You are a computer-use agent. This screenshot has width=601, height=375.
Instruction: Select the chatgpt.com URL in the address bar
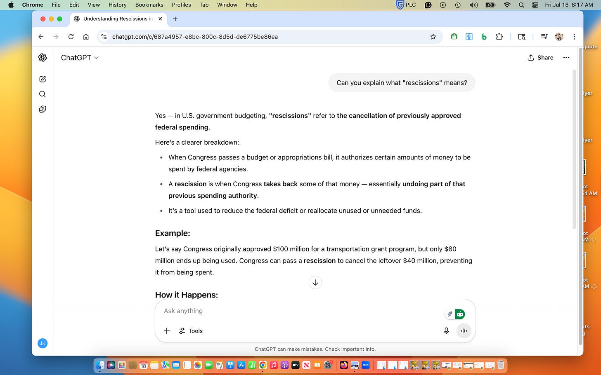coord(195,37)
